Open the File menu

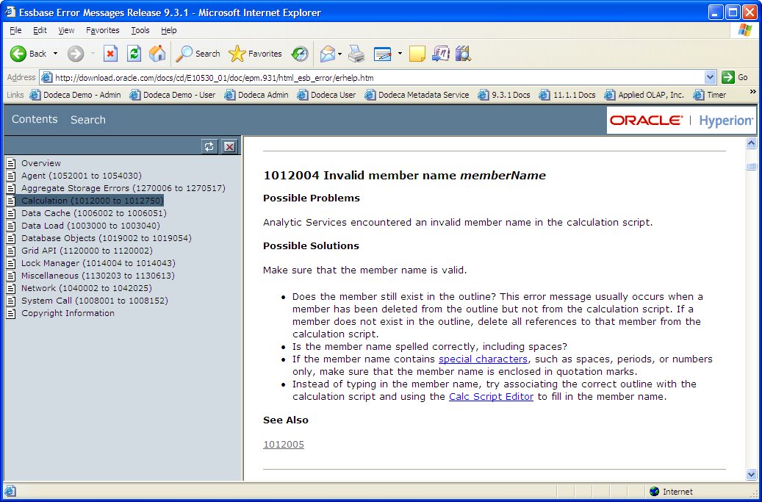click(x=15, y=30)
